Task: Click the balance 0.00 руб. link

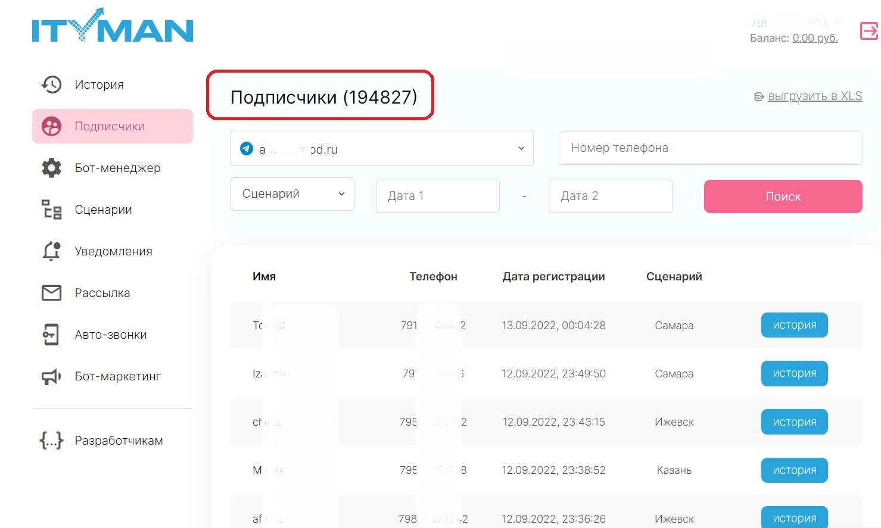Action: point(815,38)
